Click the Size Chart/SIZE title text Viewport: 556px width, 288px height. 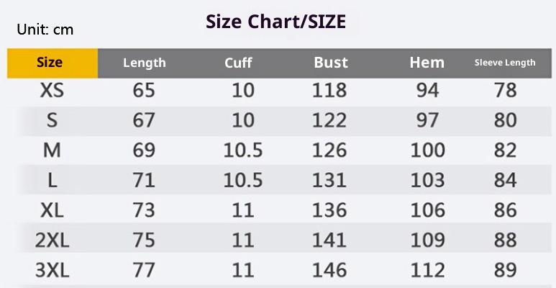(275, 22)
